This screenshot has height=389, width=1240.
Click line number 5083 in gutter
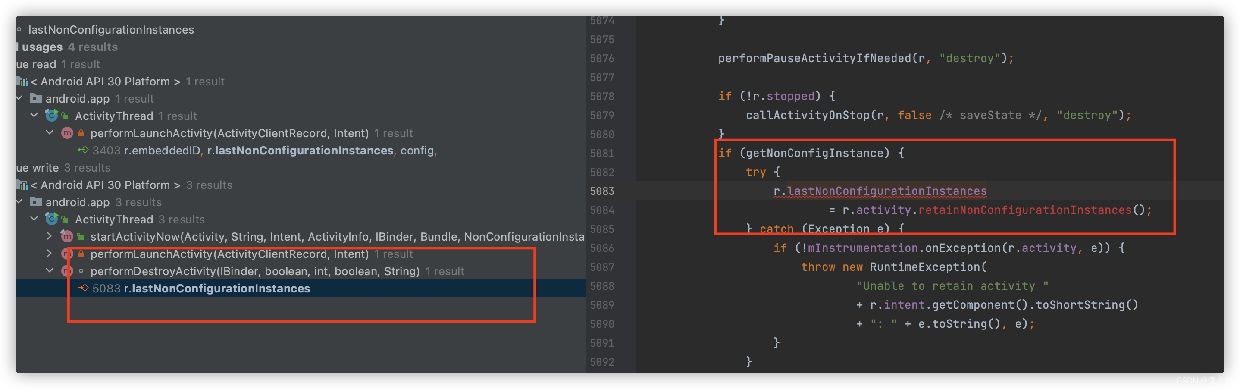tap(602, 191)
